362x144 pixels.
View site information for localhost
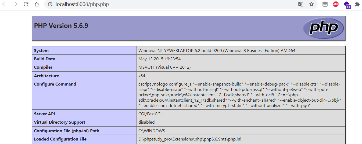(x=50, y=4)
